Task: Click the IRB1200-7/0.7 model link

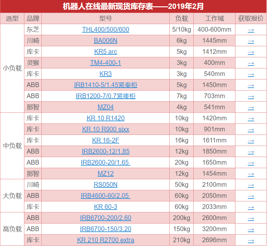Action: (106, 96)
